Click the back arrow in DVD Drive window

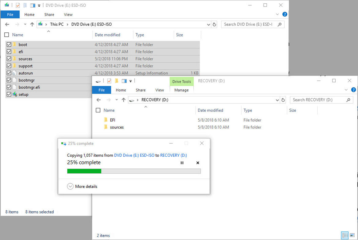click(x=7, y=24)
